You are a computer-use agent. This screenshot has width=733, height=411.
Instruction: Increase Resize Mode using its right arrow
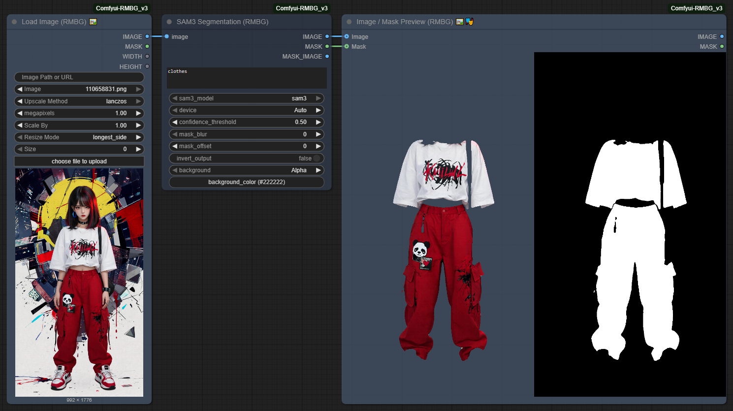coord(139,137)
